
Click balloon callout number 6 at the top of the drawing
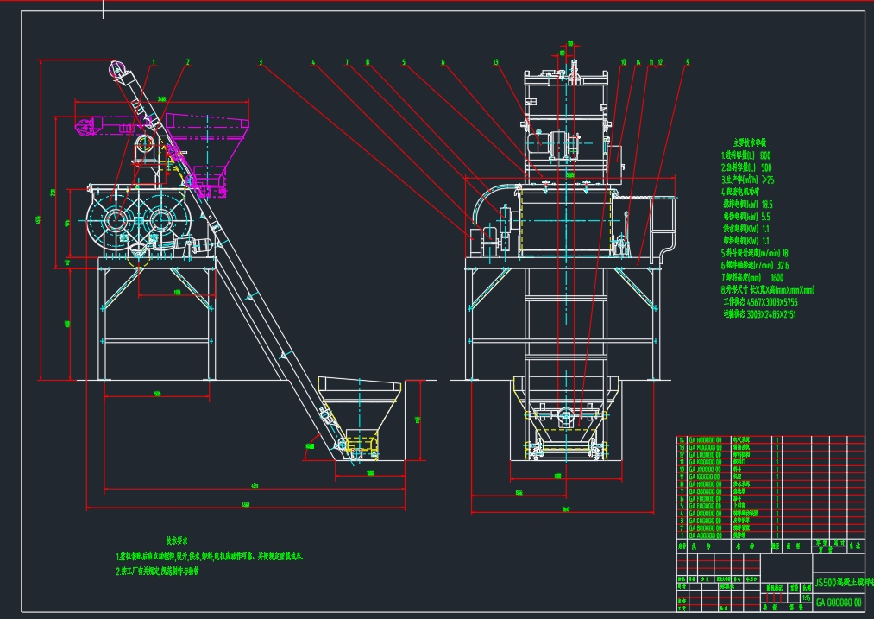pos(443,62)
